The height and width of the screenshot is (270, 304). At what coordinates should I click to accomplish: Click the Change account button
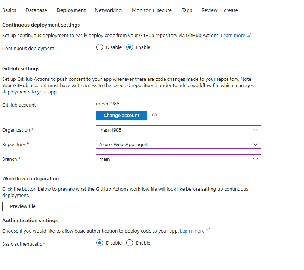[121, 115]
